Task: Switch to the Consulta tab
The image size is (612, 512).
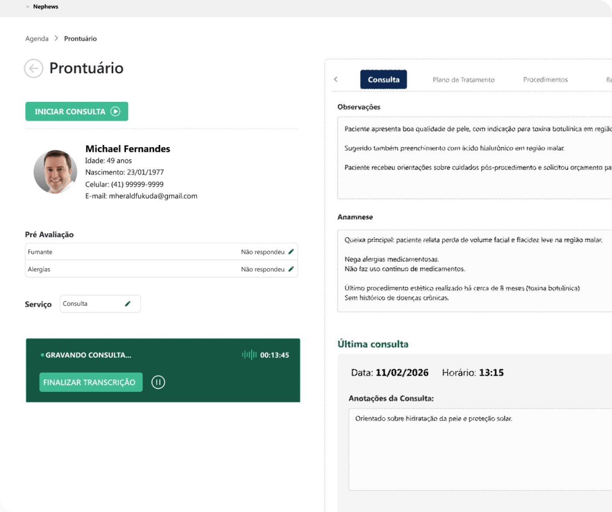Action: click(384, 79)
